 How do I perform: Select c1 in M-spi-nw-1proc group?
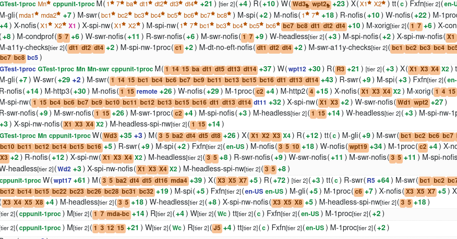pos(178,48)
